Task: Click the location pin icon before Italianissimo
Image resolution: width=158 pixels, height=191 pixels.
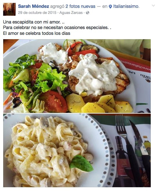Action: pyautogui.click(x=110, y=7)
